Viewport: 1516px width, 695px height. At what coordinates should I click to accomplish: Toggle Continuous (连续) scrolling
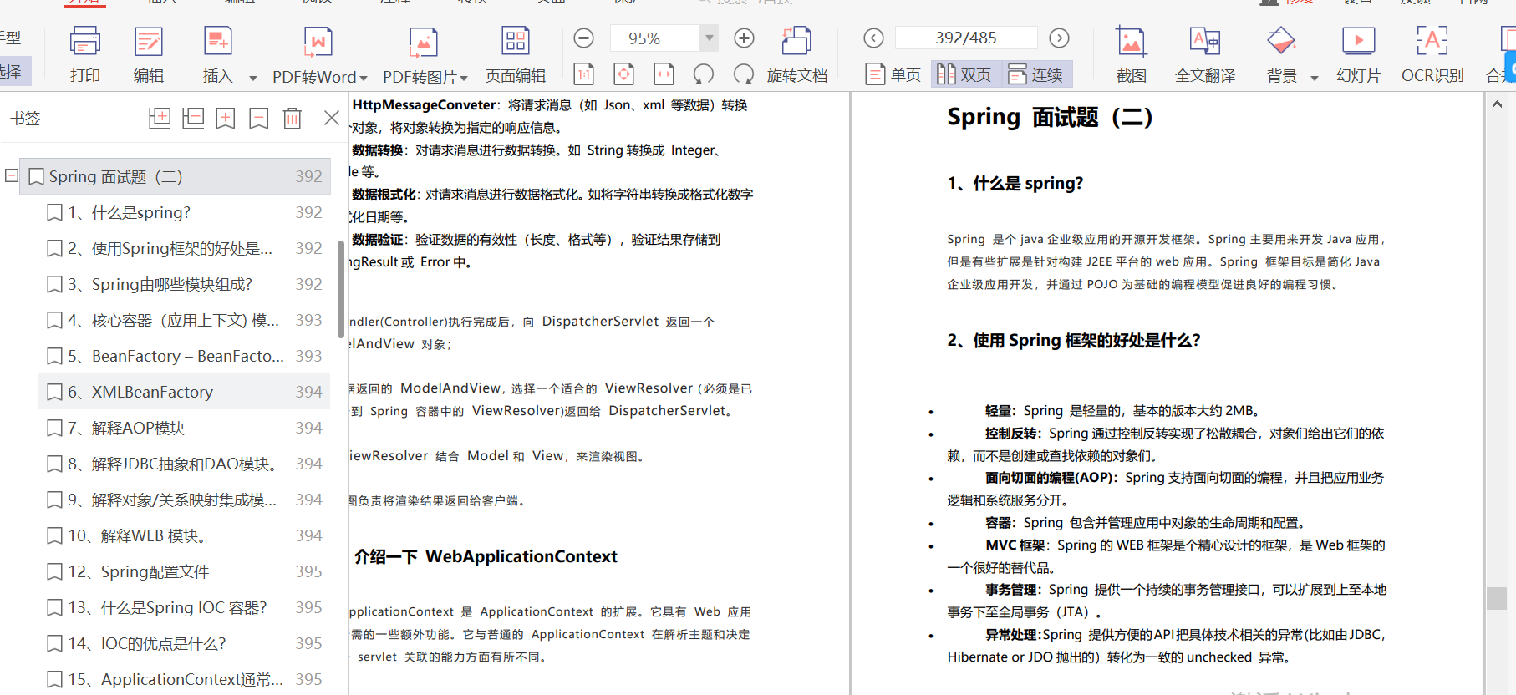click(x=1035, y=74)
